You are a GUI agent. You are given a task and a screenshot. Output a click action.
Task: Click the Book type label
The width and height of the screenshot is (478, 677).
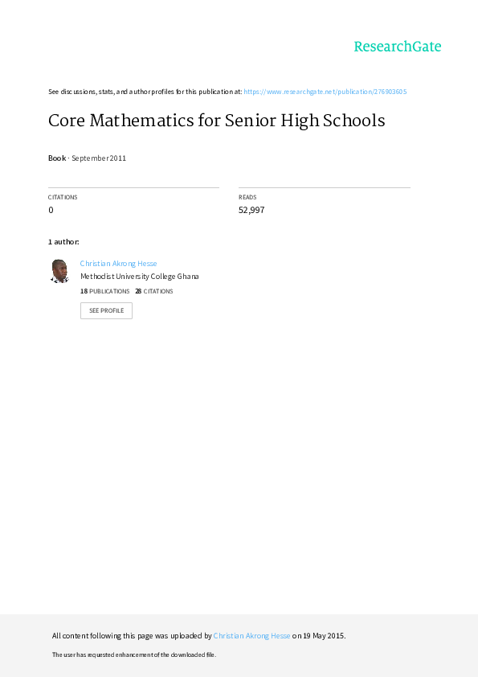(57, 158)
